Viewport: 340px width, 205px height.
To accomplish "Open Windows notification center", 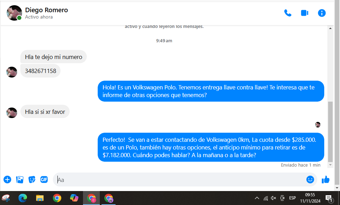I will 329,198.
